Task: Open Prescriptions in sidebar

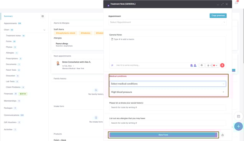Action: click(12, 58)
